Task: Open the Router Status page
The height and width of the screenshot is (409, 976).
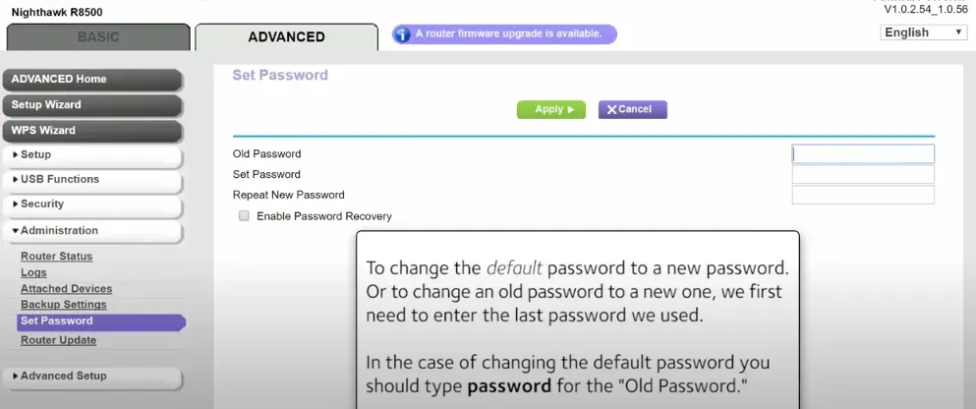Action: tap(56, 257)
